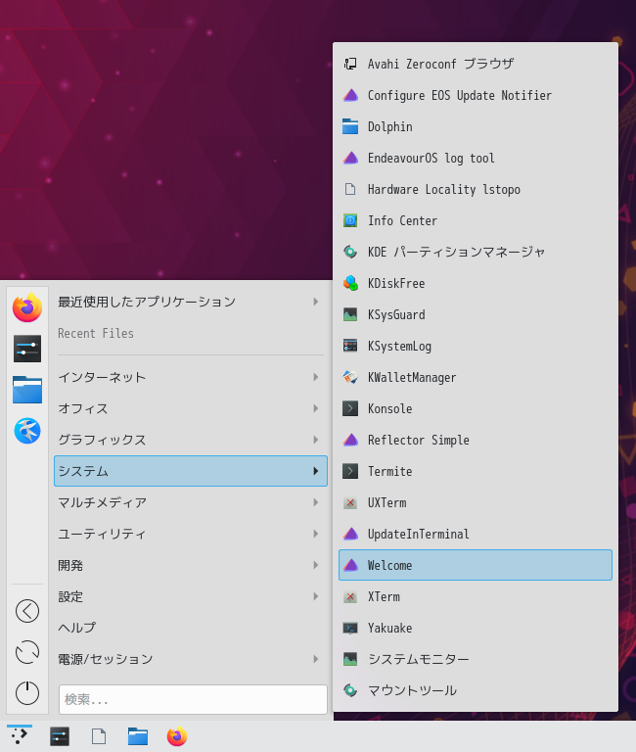Screen dimensions: 636x752
Task: Click the KSystemLog icon
Action: pyautogui.click(x=350, y=346)
